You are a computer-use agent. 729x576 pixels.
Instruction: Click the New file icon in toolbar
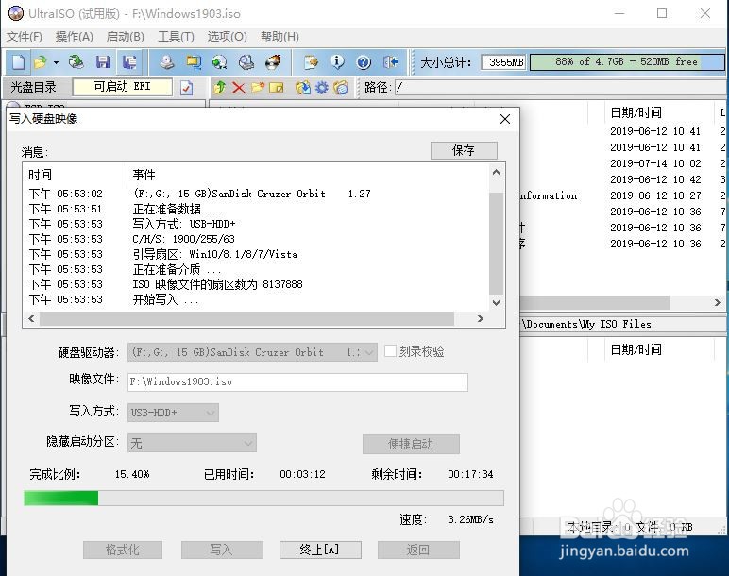[19, 61]
